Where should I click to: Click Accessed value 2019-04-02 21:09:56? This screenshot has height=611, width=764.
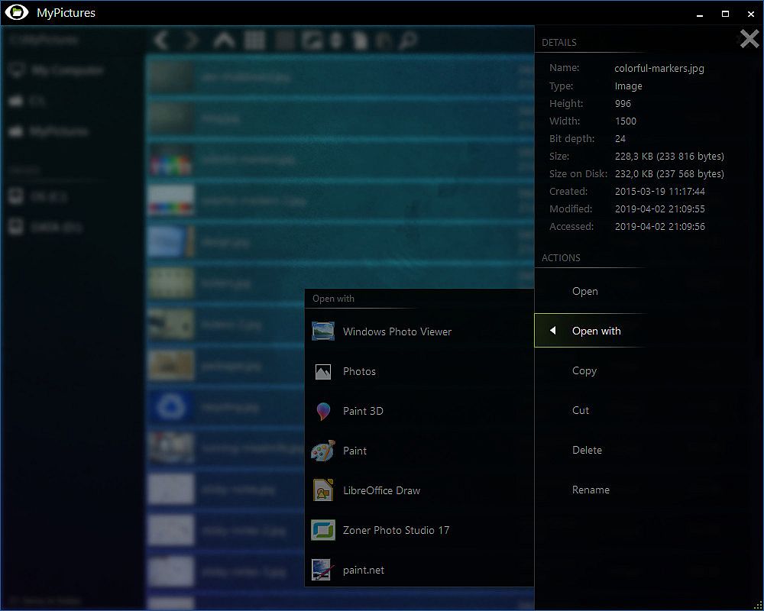[660, 227]
